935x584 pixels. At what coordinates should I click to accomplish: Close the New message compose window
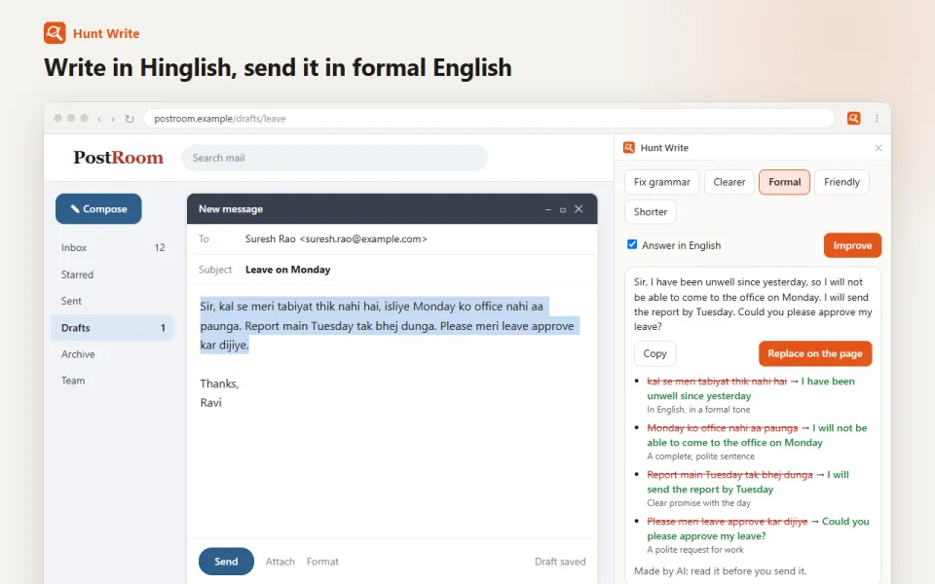[579, 208]
